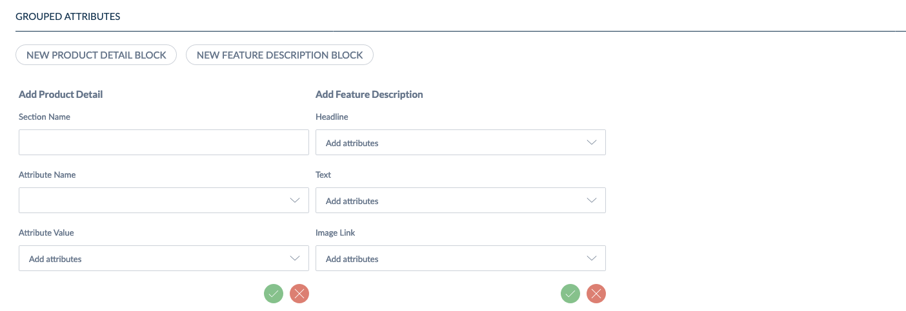Viewport: 906px width, 311px height.
Task: Click chevron arrow in Attribute Value field
Action: point(295,258)
